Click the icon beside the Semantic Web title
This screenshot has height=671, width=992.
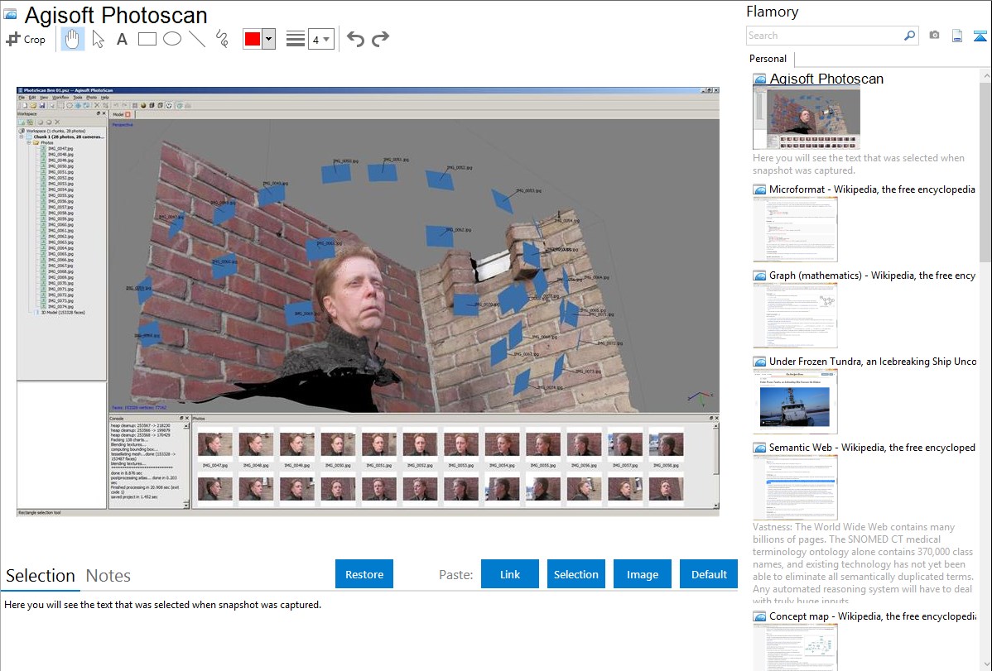pos(759,447)
